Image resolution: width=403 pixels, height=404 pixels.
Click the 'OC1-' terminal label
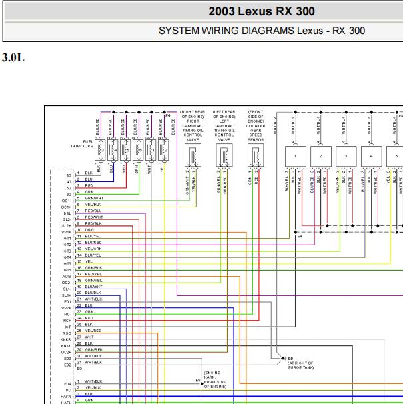pyautogui.click(x=66, y=201)
